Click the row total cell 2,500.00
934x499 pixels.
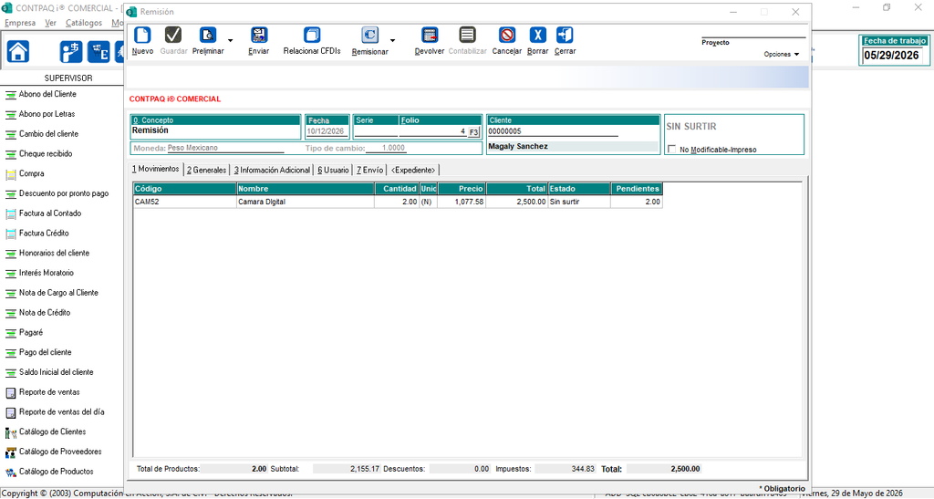(x=517, y=202)
